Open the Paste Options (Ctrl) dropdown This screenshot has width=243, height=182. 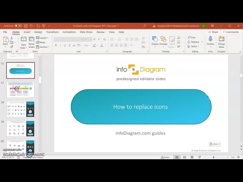point(215,144)
